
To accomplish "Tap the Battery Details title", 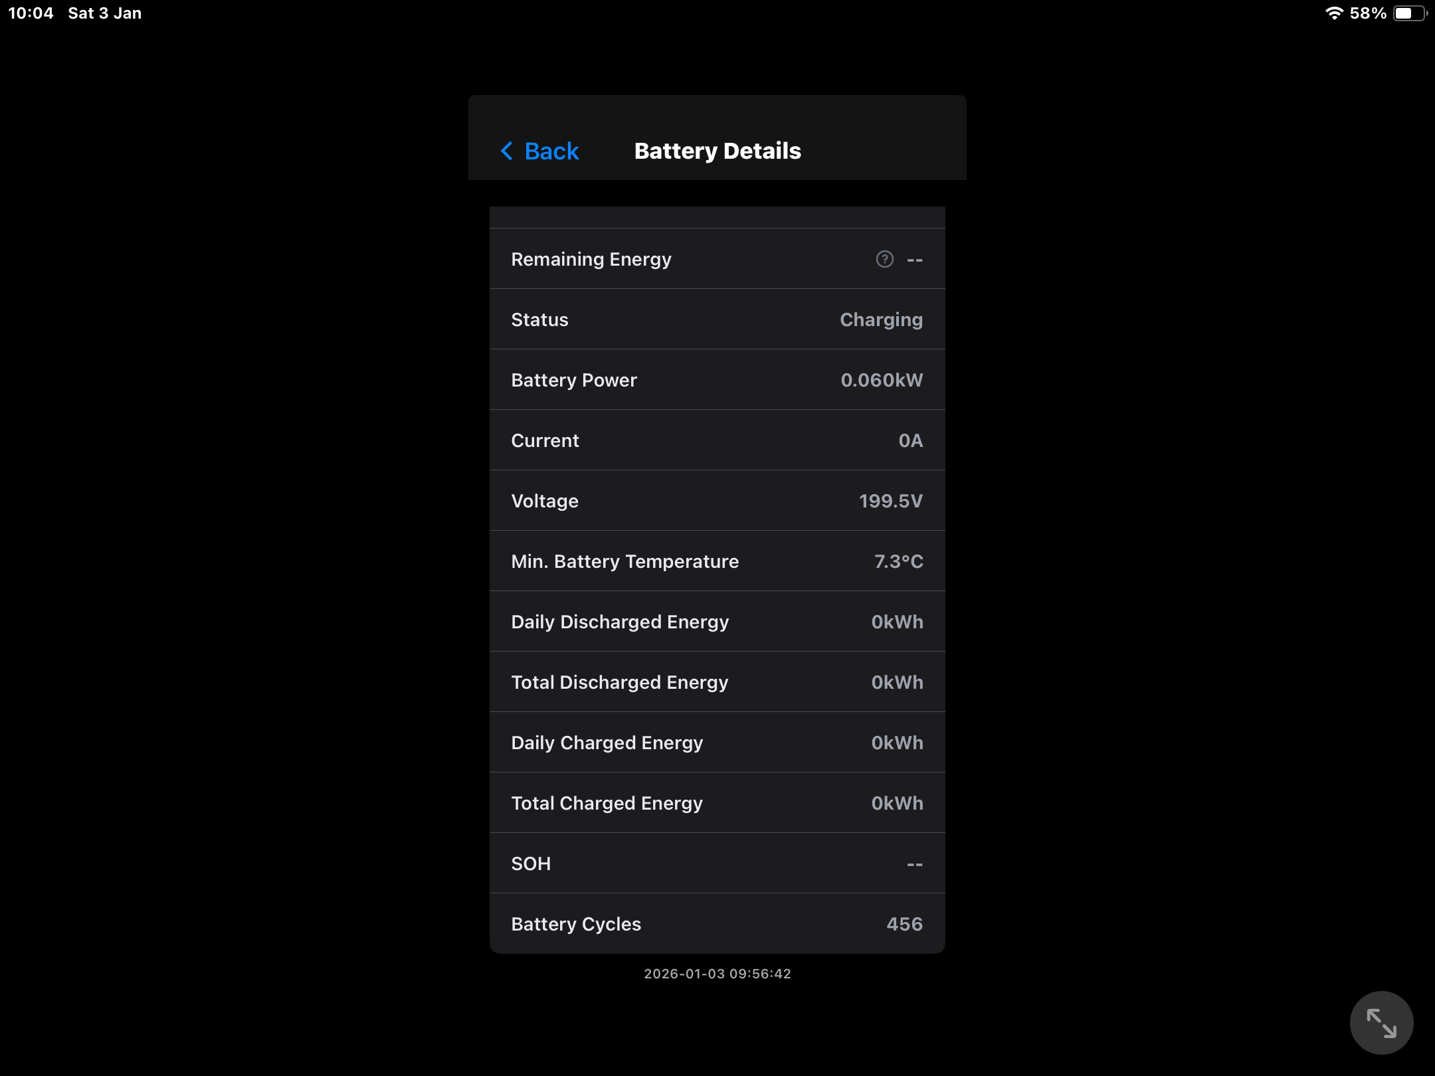I will tap(717, 151).
